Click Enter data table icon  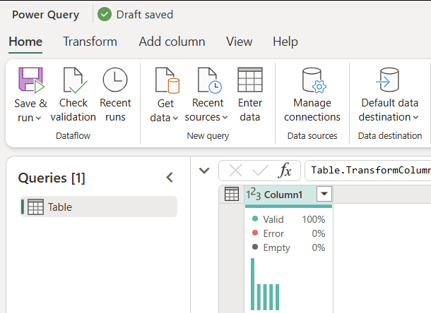250,80
